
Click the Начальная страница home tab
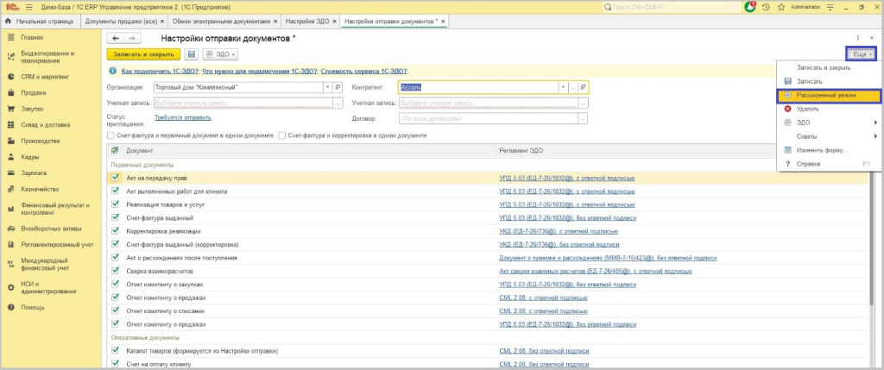point(39,21)
